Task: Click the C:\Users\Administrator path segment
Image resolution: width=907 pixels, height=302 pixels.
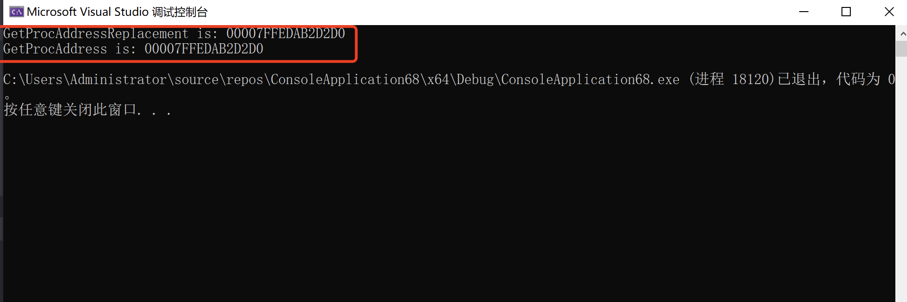Action: (85, 79)
